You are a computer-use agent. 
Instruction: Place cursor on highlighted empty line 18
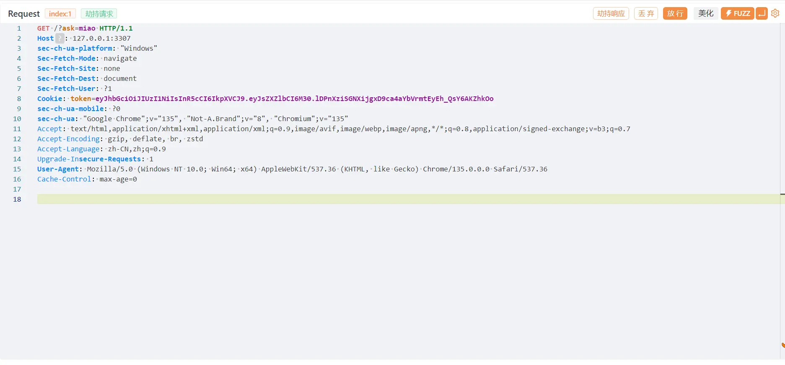click(408, 199)
